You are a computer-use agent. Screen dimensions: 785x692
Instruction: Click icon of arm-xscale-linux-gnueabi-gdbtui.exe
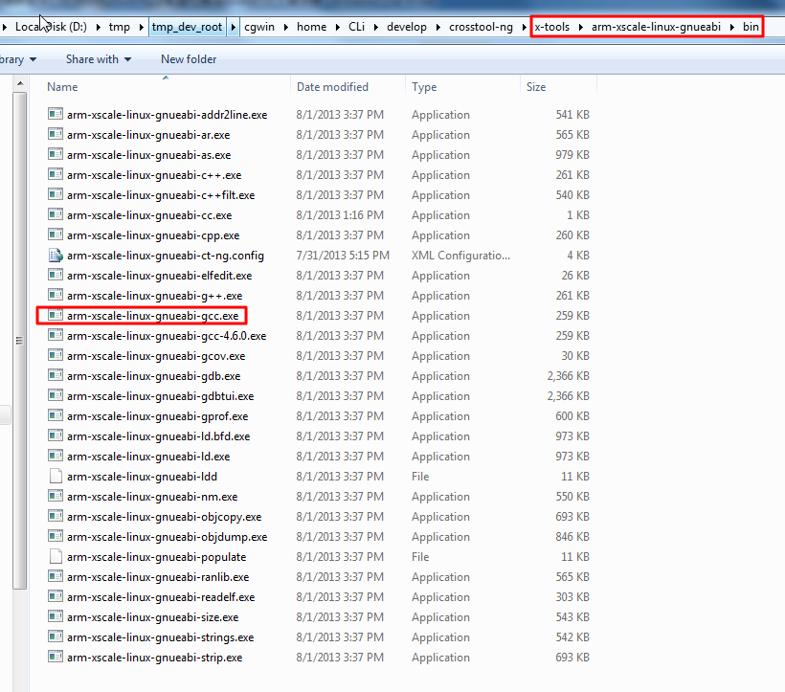point(56,395)
